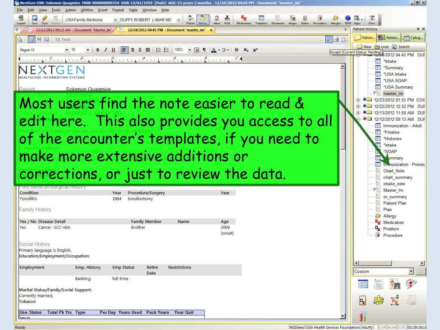Open the Templates toolbar icon
Image resolution: width=440 pixels, height=330 pixels.
(x=261, y=20)
